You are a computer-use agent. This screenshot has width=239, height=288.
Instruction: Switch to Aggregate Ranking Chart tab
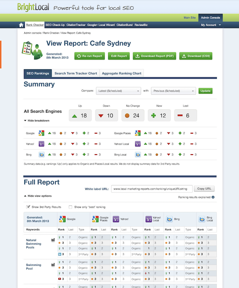[x=122, y=73]
